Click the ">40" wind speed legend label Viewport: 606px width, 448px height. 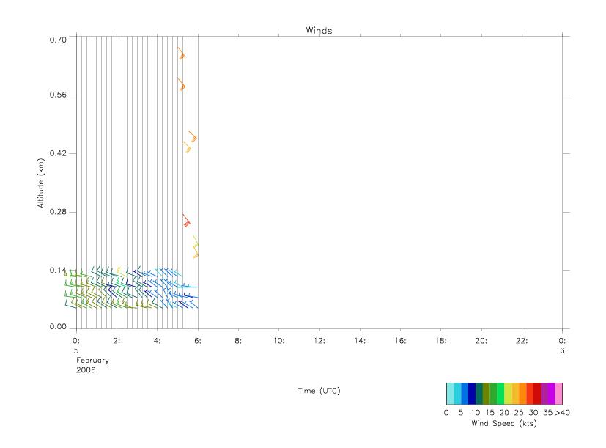(x=562, y=412)
